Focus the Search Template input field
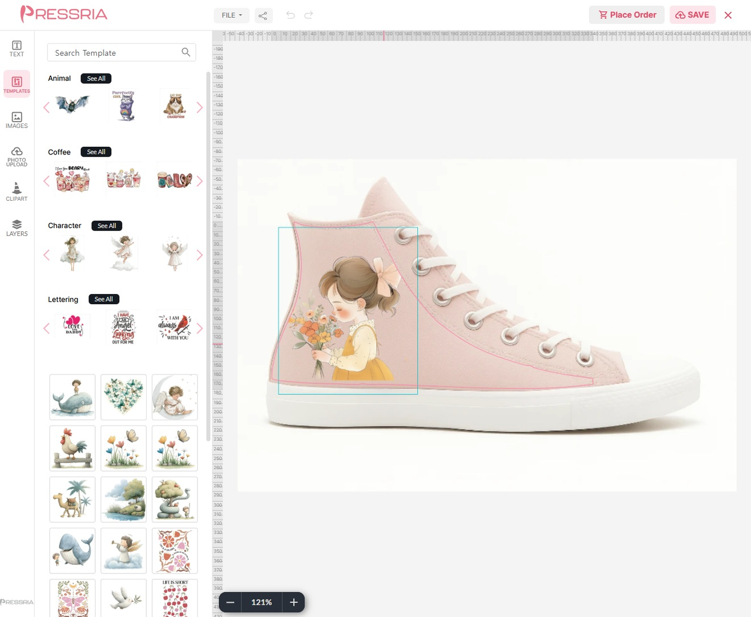This screenshot has height=617, width=751. [121, 52]
